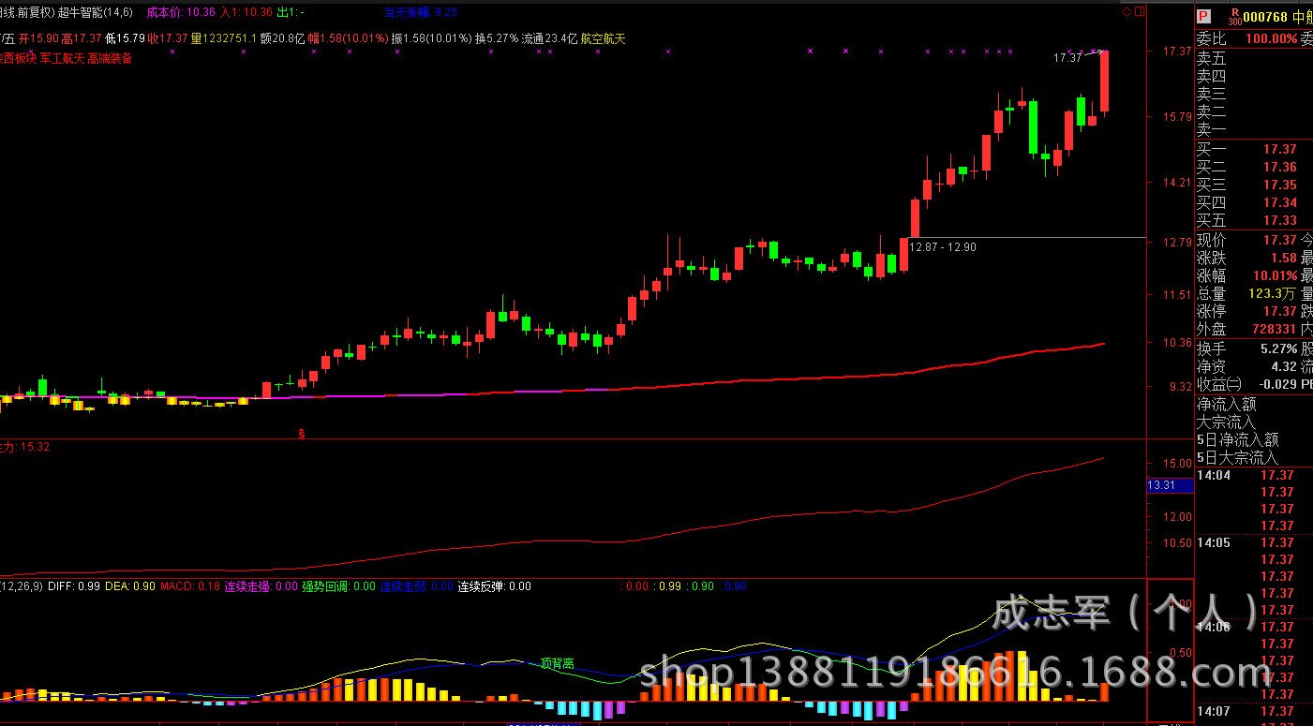This screenshot has height=726, width=1313.
Task: Click the blue 当天涨幅 9.25 readout
Action: click(421, 12)
